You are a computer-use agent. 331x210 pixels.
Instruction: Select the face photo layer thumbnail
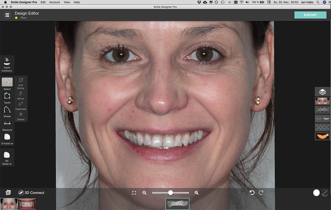pos(322,101)
